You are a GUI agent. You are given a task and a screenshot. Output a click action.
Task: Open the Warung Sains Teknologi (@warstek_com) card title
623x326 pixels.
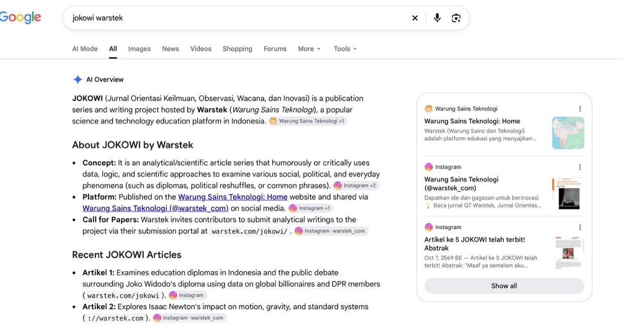[461, 184]
